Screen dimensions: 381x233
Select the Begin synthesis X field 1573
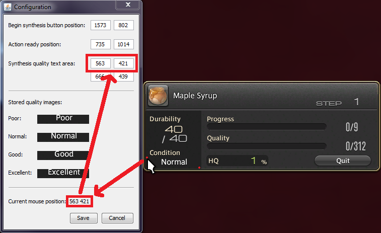coord(101,25)
